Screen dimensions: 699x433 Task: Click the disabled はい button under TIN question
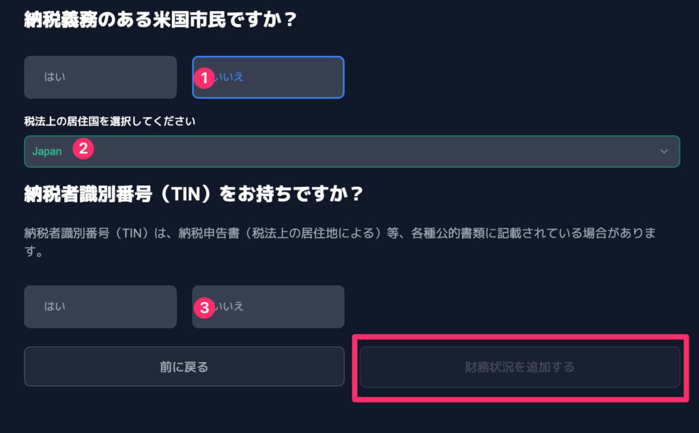coord(100,306)
